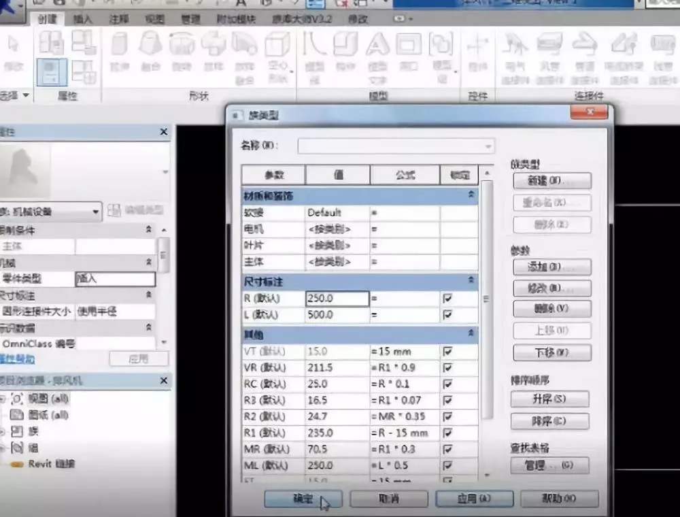Open the 模型组 model group tool
This screenshot has height=517, width=680.
[x=442, y=58]
